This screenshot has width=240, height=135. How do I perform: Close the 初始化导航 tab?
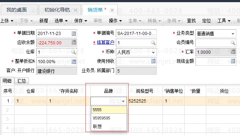click(76, 10)
